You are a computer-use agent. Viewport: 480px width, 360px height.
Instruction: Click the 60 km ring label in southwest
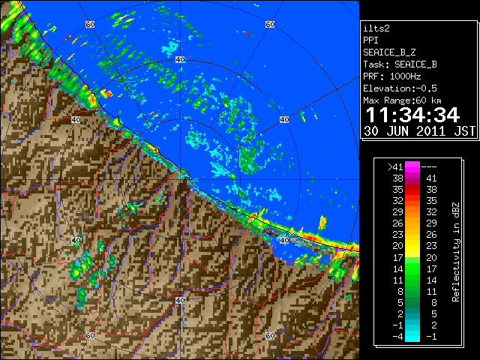click(x=90, y=336)
